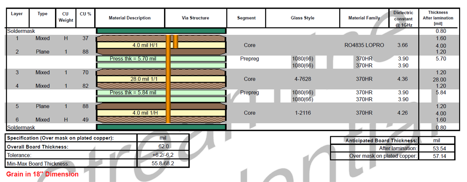Click the Type column header

(x=43, y=14)
